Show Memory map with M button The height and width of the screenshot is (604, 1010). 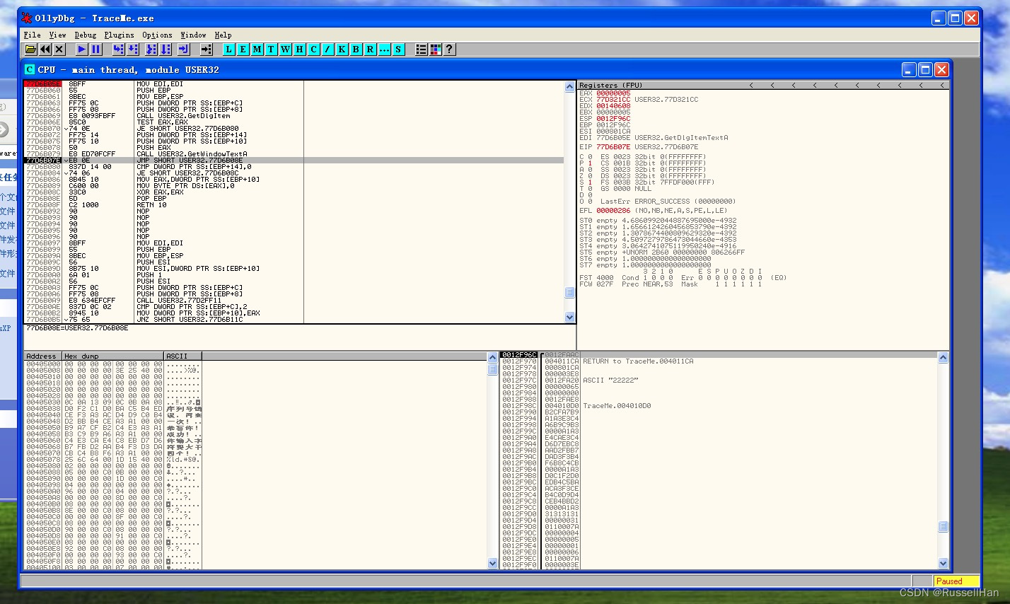pos(257,50)
